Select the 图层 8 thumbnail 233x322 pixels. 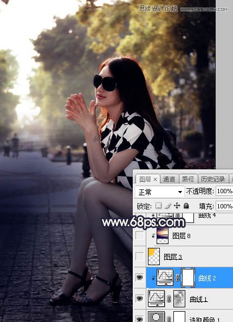[163, 235]
